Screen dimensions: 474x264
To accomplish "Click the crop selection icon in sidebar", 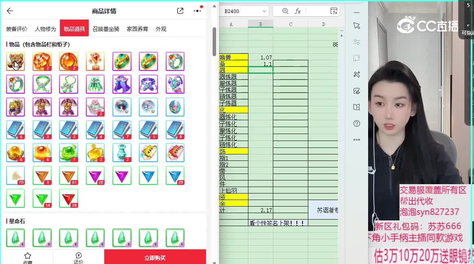I will coord(357,58).
